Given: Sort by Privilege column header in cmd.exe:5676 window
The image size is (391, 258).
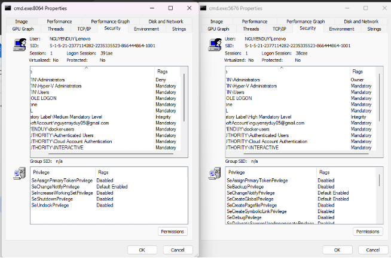Looking at the screenshot, I should point(271,172).
